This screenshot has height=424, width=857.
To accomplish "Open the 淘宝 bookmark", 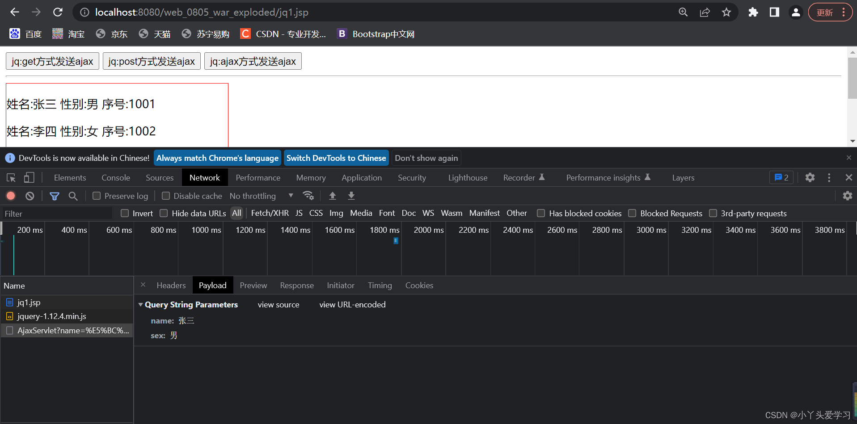I will [x=68, y=34].
